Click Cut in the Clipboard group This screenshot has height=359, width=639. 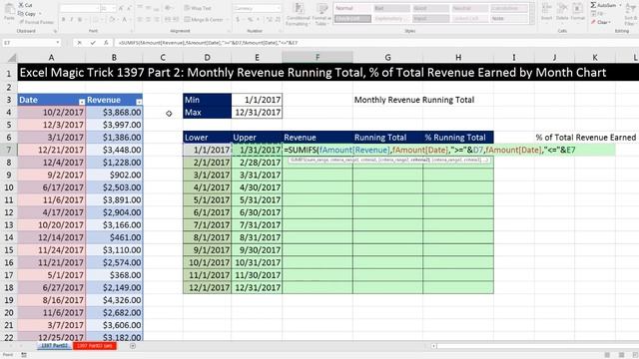tap(26, 5)
